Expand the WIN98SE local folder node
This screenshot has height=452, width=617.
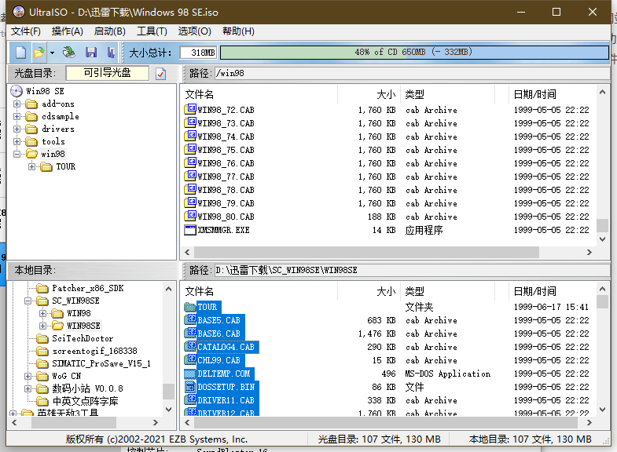coord(43,326)
